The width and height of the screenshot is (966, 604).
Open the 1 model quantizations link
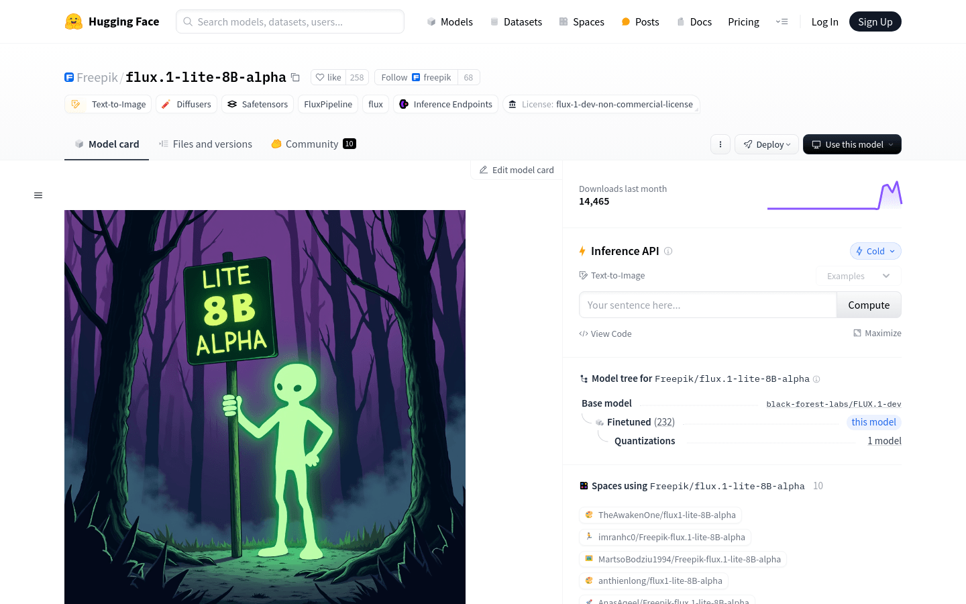(884, 441)
